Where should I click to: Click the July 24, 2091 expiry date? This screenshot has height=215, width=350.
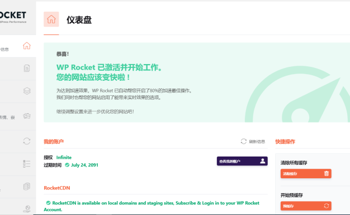(84, 165)
